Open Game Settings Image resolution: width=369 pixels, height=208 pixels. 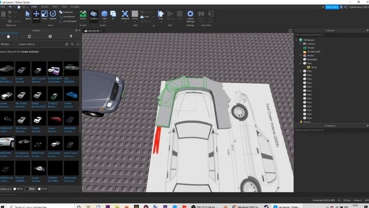click(190, 16)
